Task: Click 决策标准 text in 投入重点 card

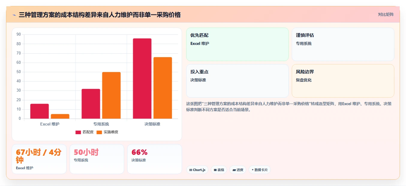Action: (x=198, y=80)
